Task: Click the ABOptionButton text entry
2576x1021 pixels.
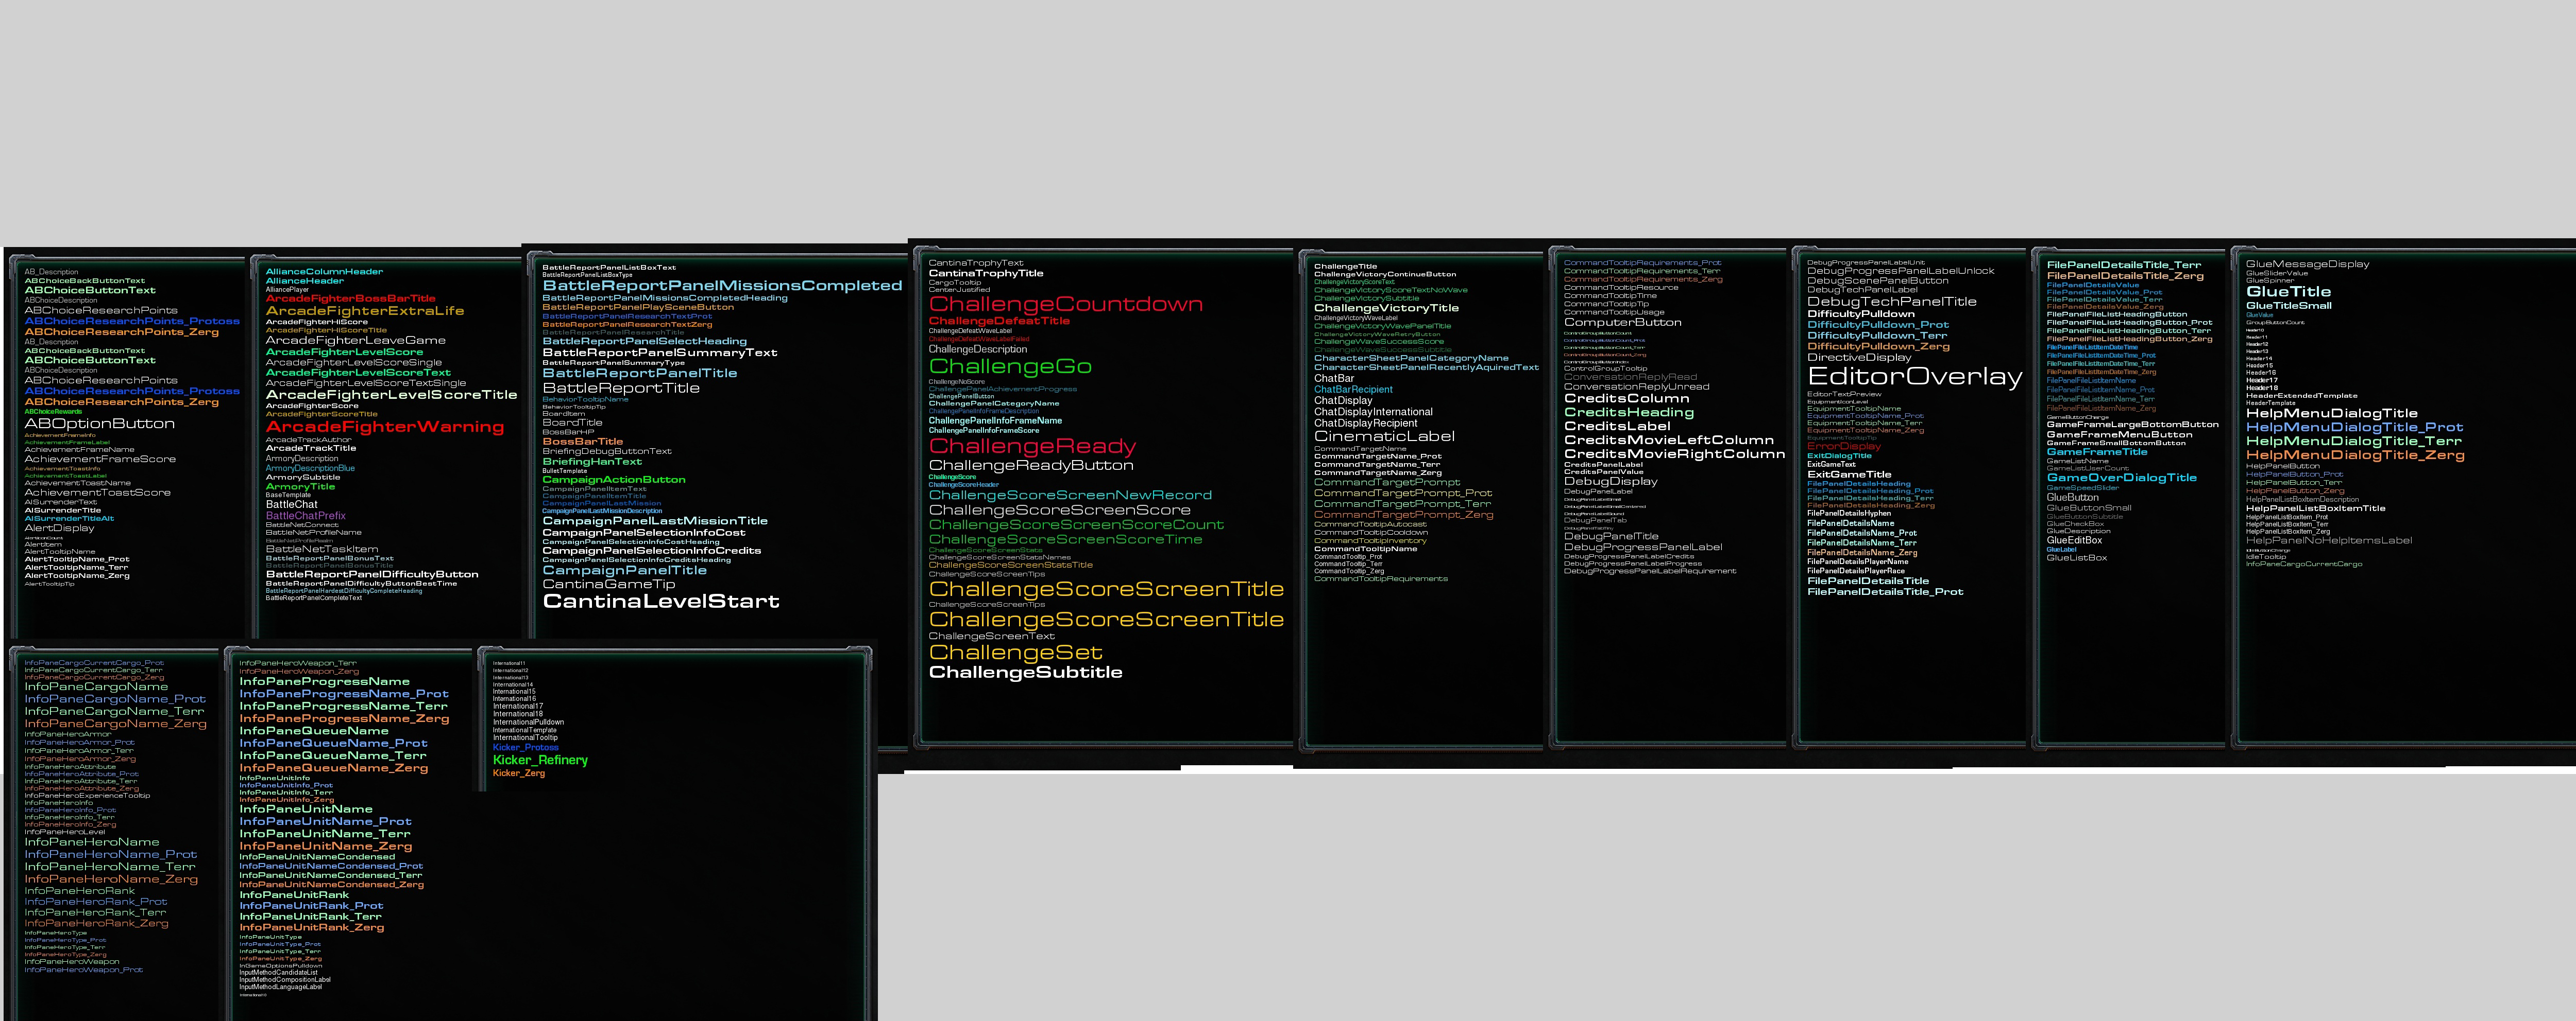Action: [x=99, y=424]
